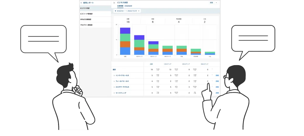This screenshot has width=304, height=136.
Task: Open the 2022/5/1 ～ 2022/10/31 date range dropdown
Action: pos(128,11)
